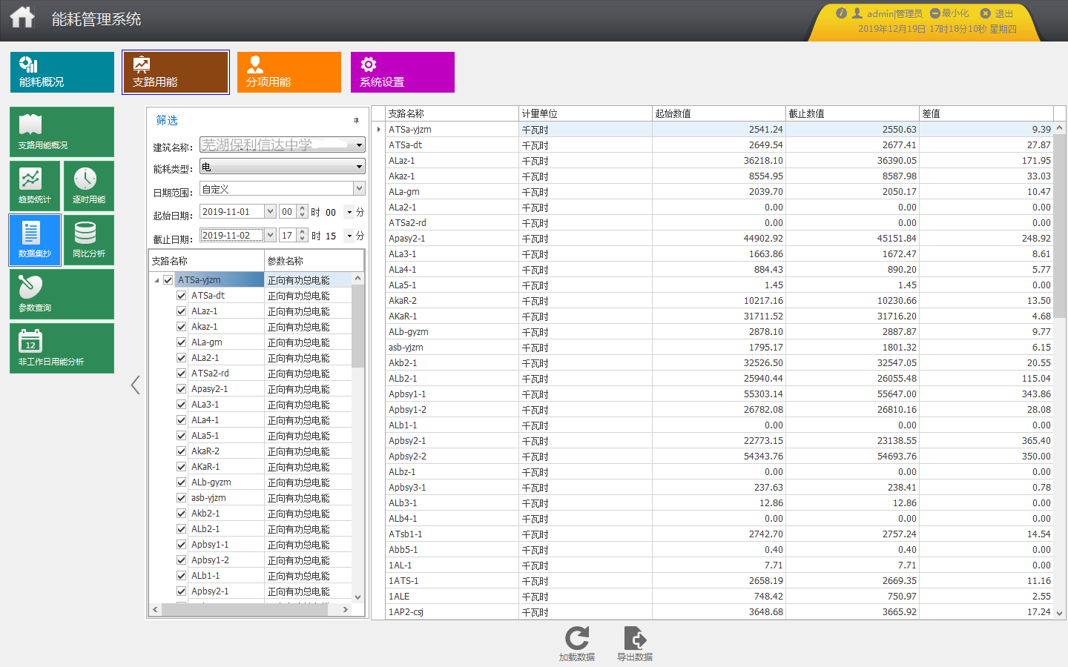
Task: Toggle the AkaR-2 checkbox
Action: [181, 451]
